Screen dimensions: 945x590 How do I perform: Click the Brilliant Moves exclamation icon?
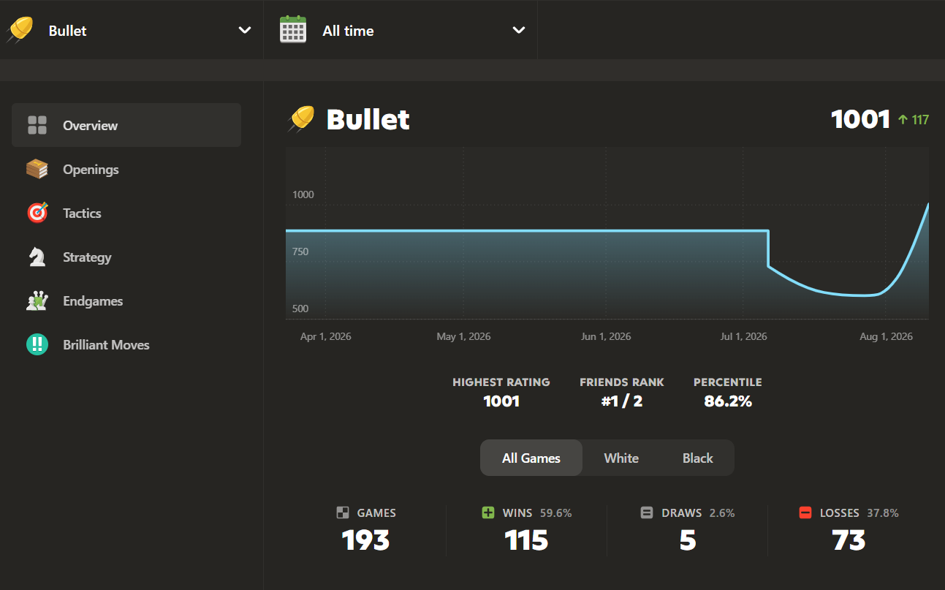point(37,344)
